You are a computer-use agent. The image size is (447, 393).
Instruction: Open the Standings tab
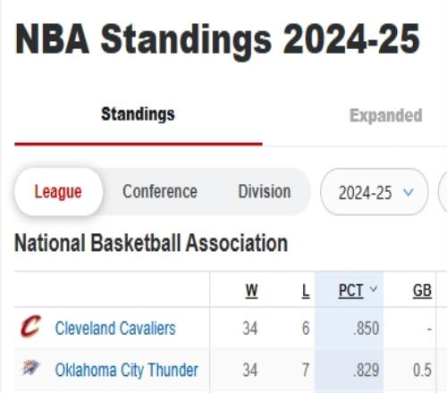point(138,114)
